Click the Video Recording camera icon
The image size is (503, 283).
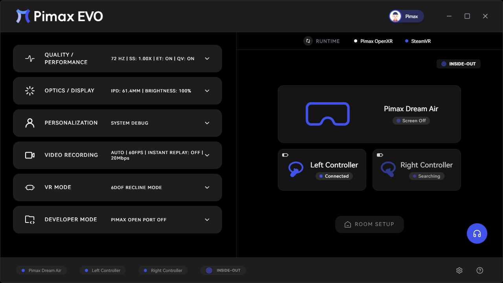tap(30, 155)
